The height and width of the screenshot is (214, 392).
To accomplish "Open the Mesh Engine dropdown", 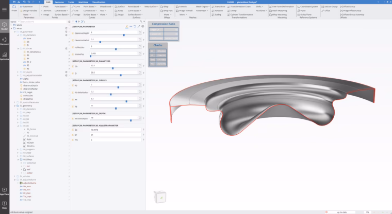I will (203, 7).
